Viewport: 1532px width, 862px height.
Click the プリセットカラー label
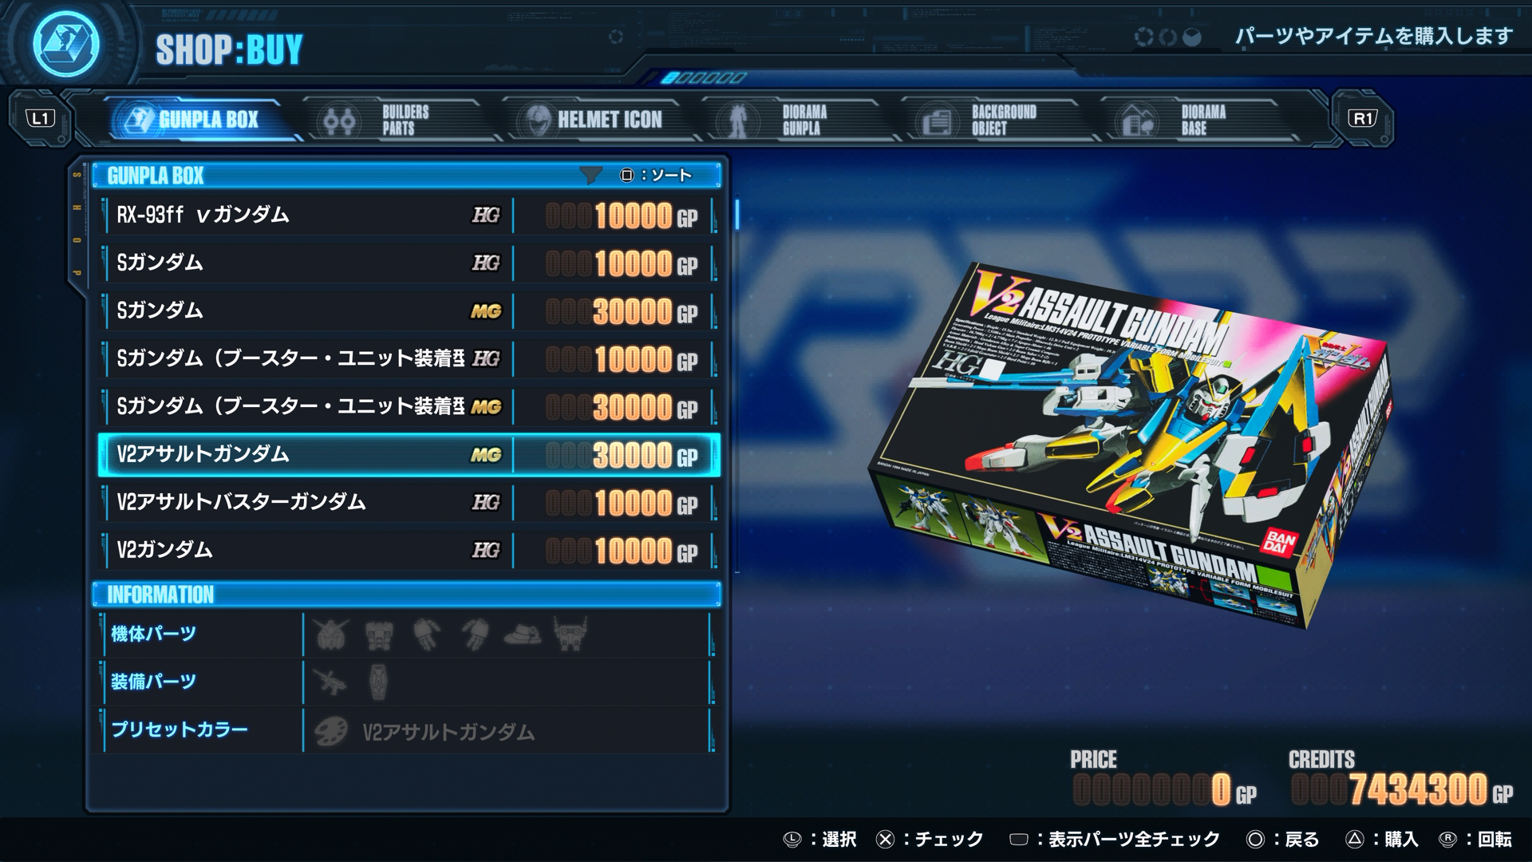pyautogui.click(x=180, y=730)
